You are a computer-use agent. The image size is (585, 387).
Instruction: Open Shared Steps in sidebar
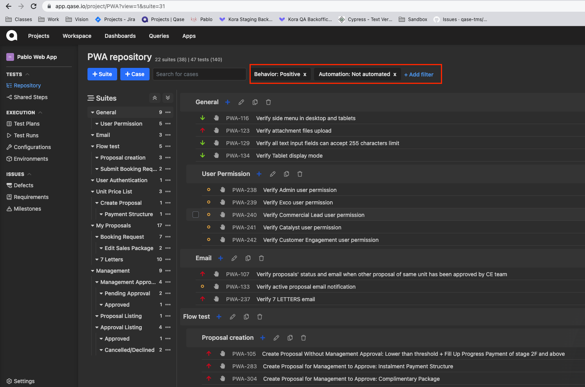click(27, 97)
